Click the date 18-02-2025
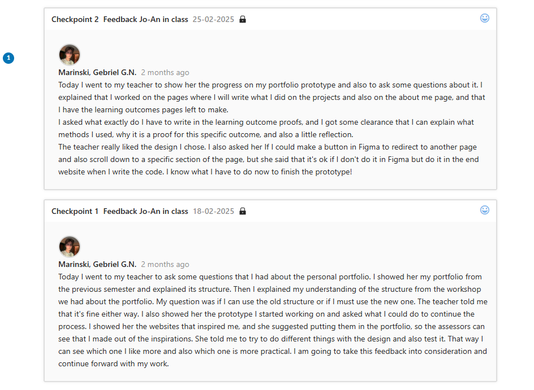This screenshot has height=390, width=534. click(x=213, y=211)
